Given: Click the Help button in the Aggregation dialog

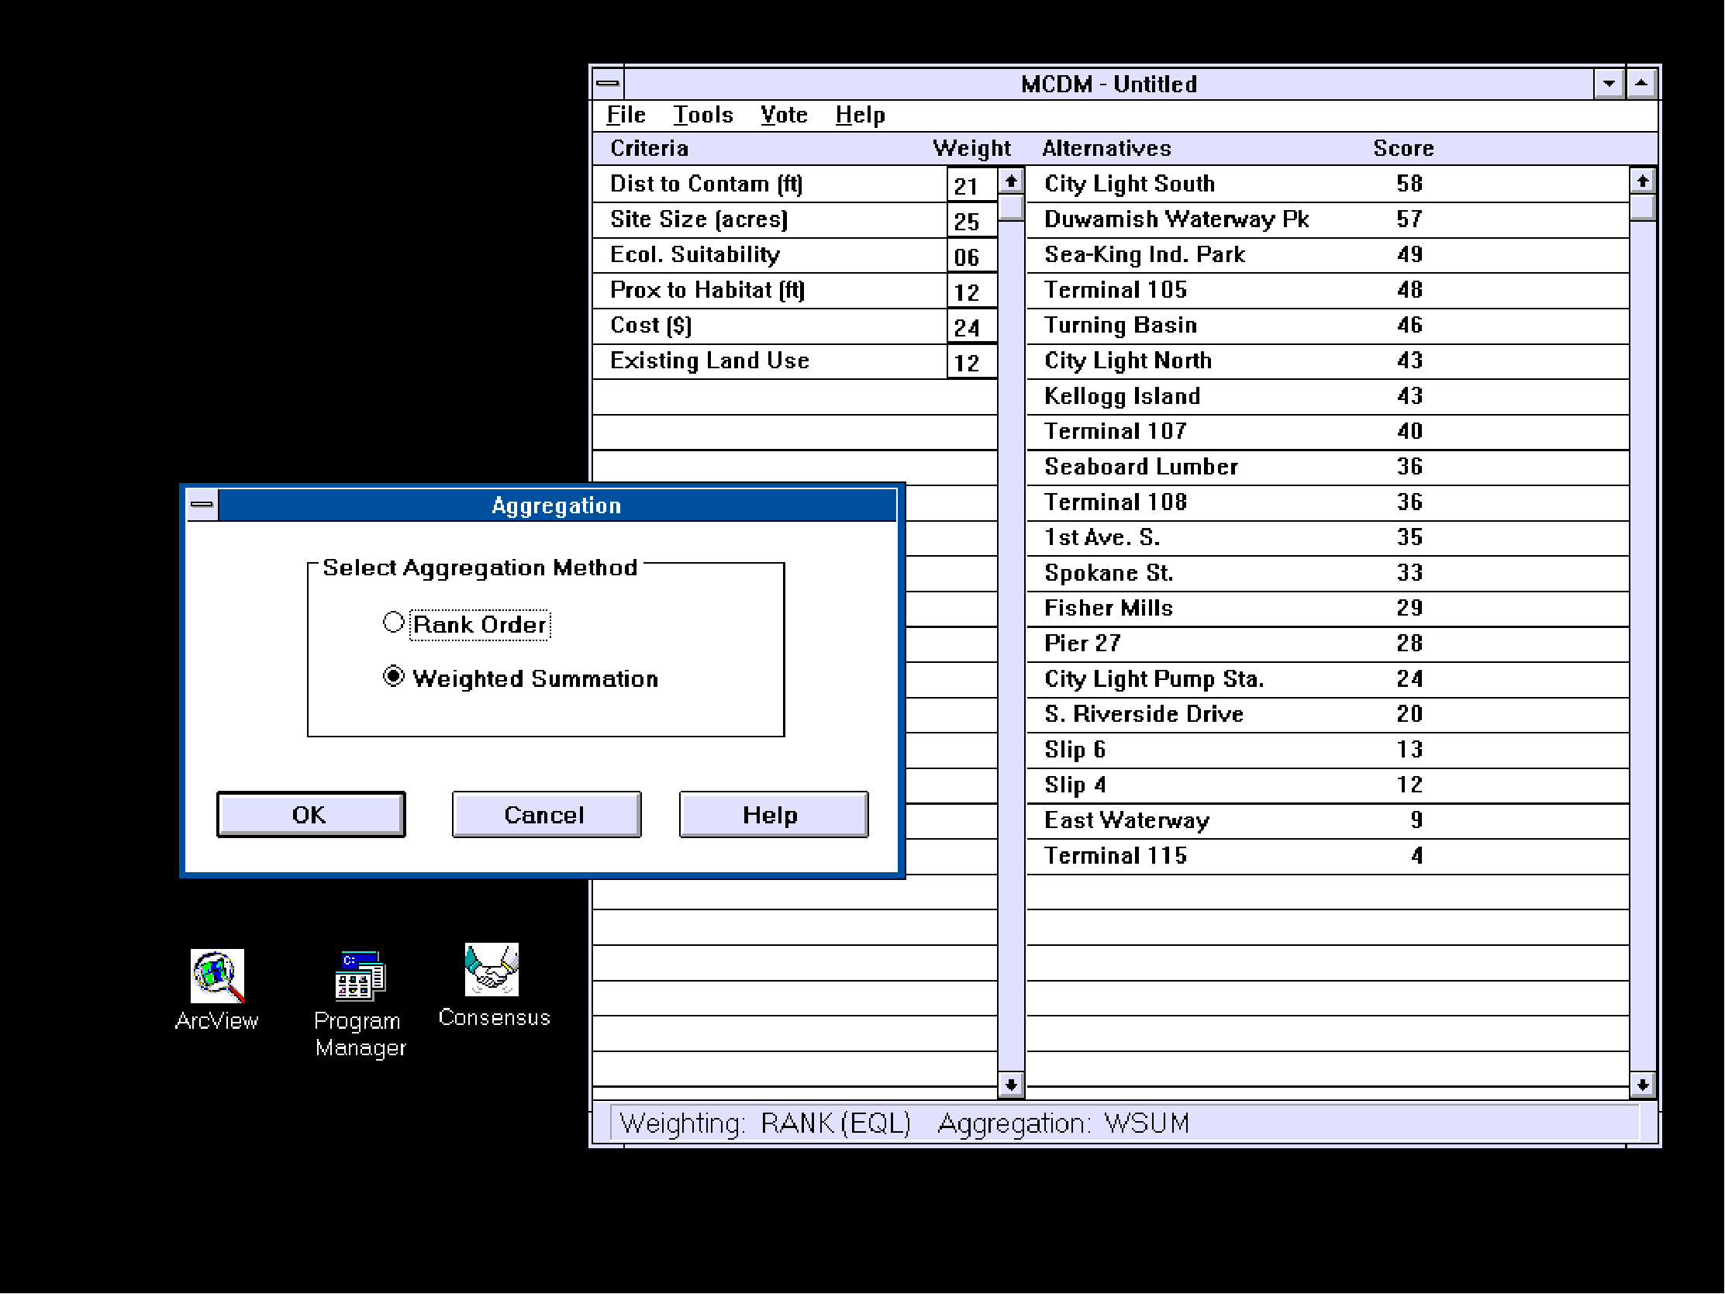Looking at the screenshot, I should click(x=773, y=814).
